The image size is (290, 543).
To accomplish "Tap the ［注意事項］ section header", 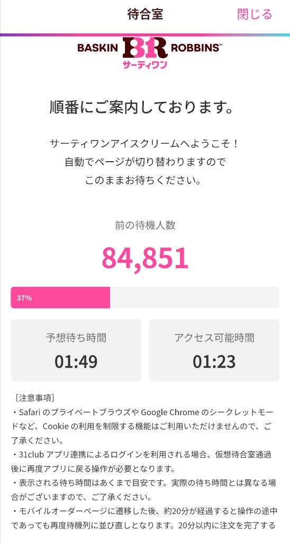I will (34, 398).
